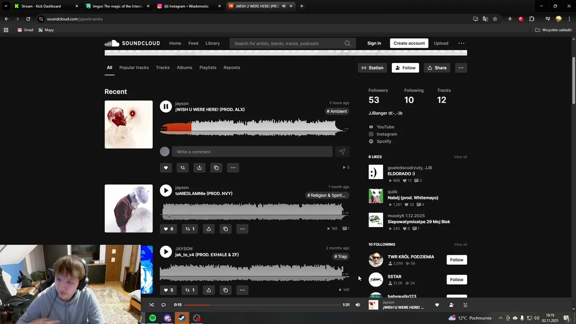This screenshot has width=576, height=324.
Task: View all 6 likes
Action: click(x=460, y=157)
